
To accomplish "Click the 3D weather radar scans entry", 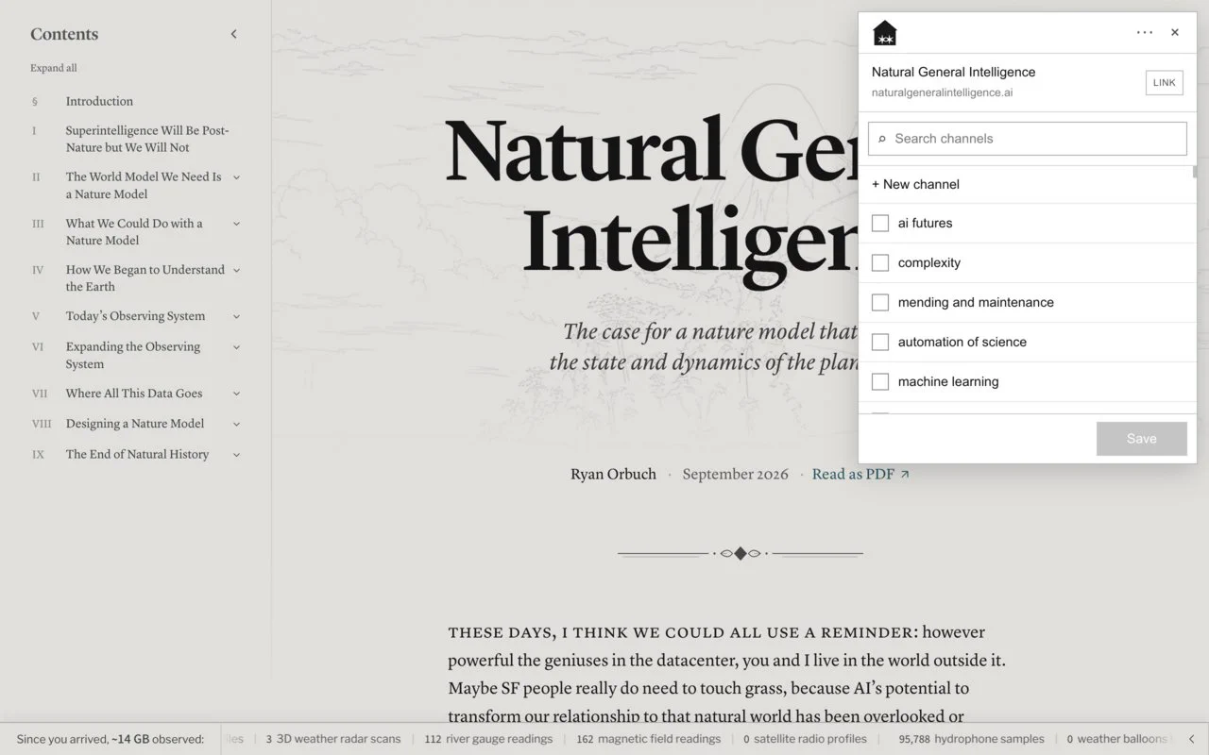I will tap(333, 739).
